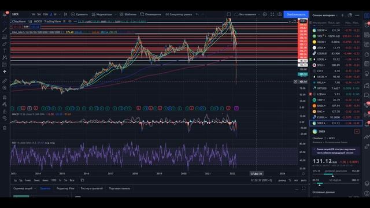The width and height of the screenshot is (370, 208).
Task: Select BABA row in watchlist
Action: pyautogui.click(x=336, y=106)
